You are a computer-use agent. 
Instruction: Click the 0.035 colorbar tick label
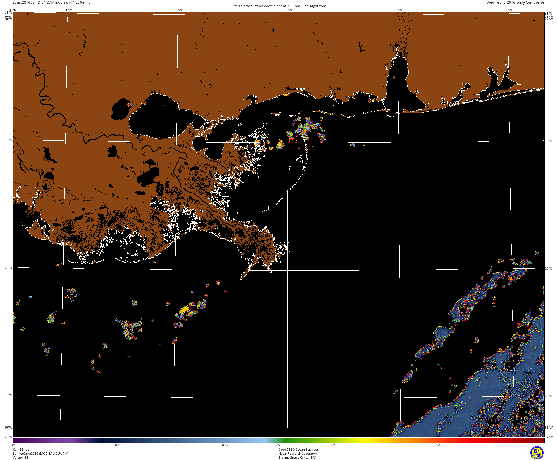(119, 445)
